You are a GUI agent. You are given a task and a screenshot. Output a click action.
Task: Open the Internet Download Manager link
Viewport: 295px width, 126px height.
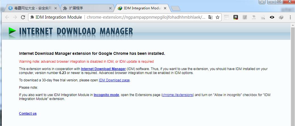pyautogui.click(x=103, y=69)
